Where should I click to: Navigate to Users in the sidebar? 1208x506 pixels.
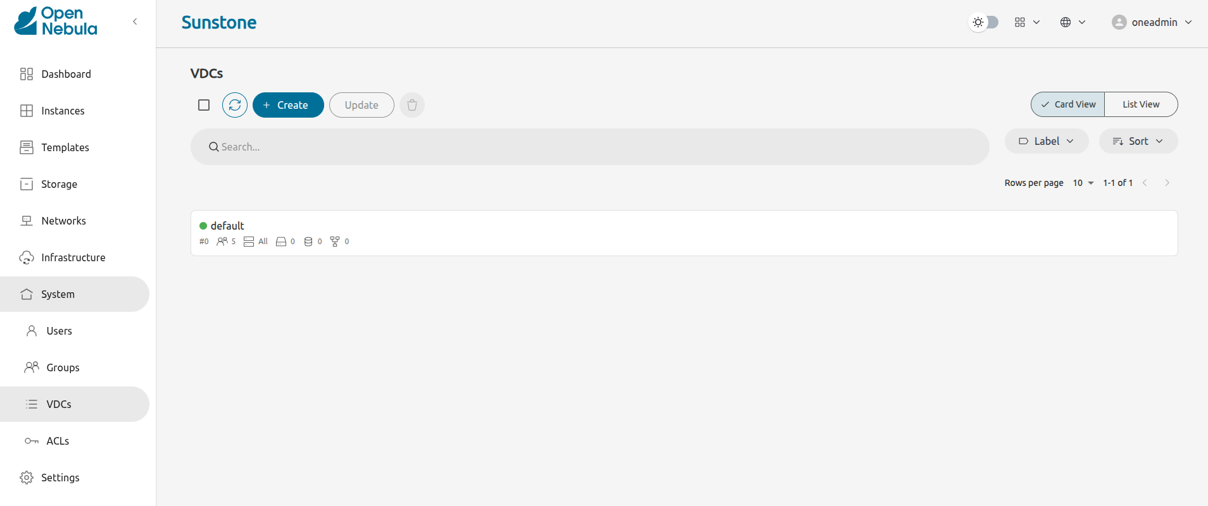coord(59,331)
